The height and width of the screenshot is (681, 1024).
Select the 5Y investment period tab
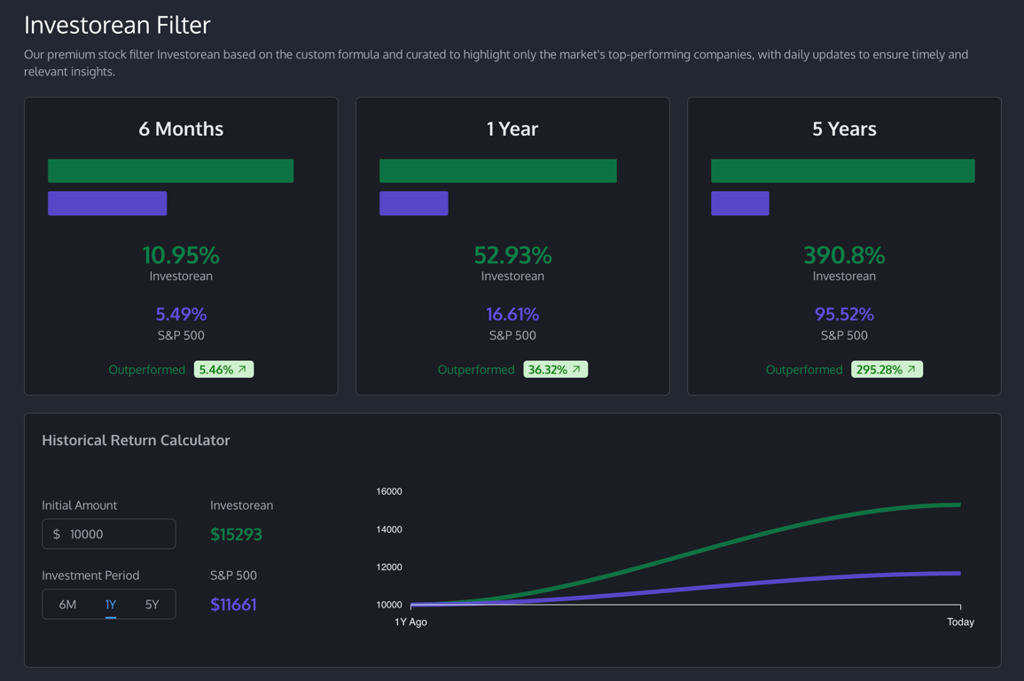tap(152, 605)
